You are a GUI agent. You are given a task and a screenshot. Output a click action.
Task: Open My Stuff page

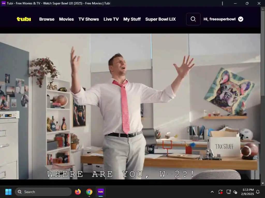pyautogui.click(x=132, y=19)
